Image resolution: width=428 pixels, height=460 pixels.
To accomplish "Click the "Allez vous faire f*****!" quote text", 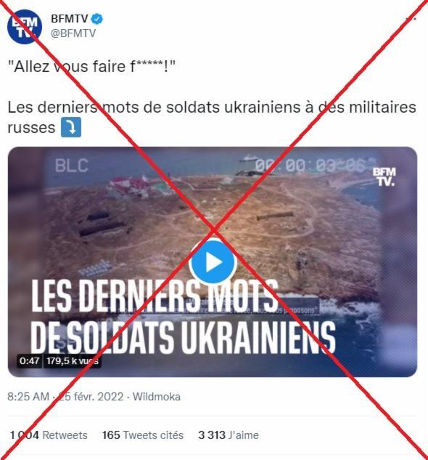I will pyautogui.click(x=91, y=66).
